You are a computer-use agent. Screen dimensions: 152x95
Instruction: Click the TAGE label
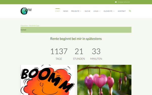pyautogui.click(x=59, y=59)
